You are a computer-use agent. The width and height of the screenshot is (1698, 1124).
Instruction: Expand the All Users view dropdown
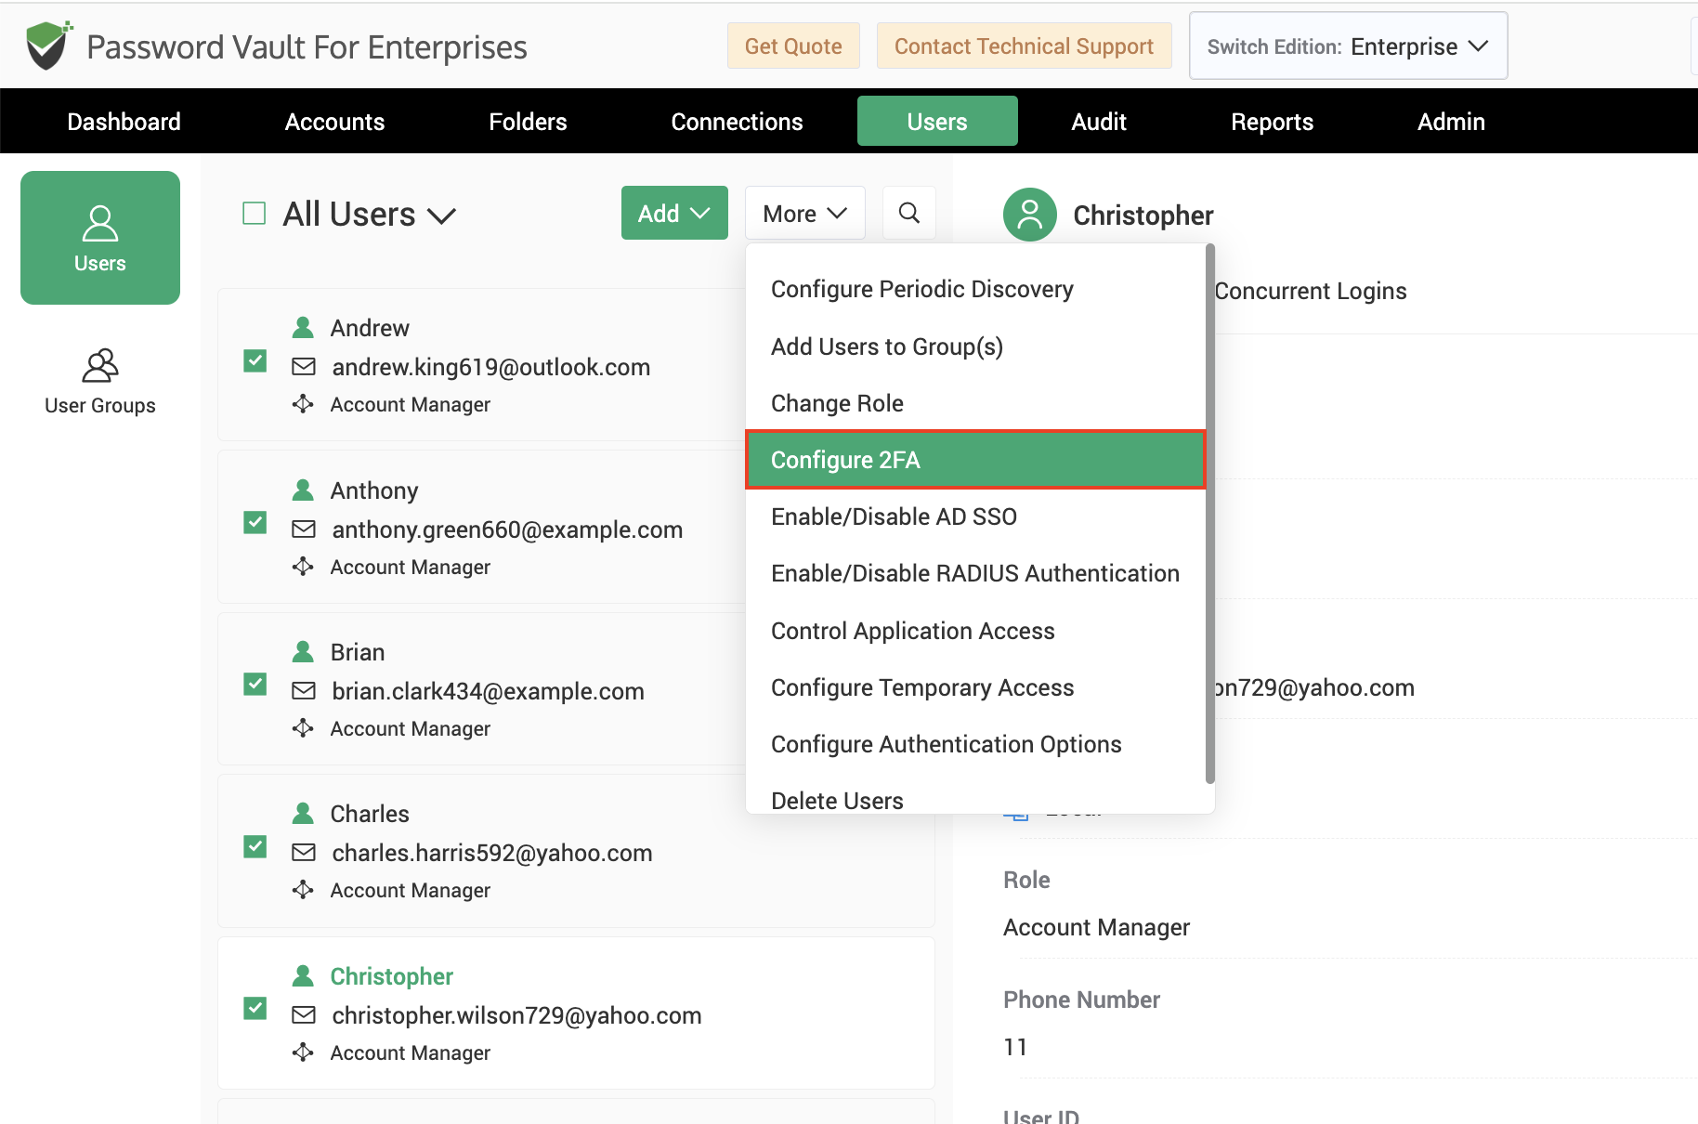click(369, 215)
